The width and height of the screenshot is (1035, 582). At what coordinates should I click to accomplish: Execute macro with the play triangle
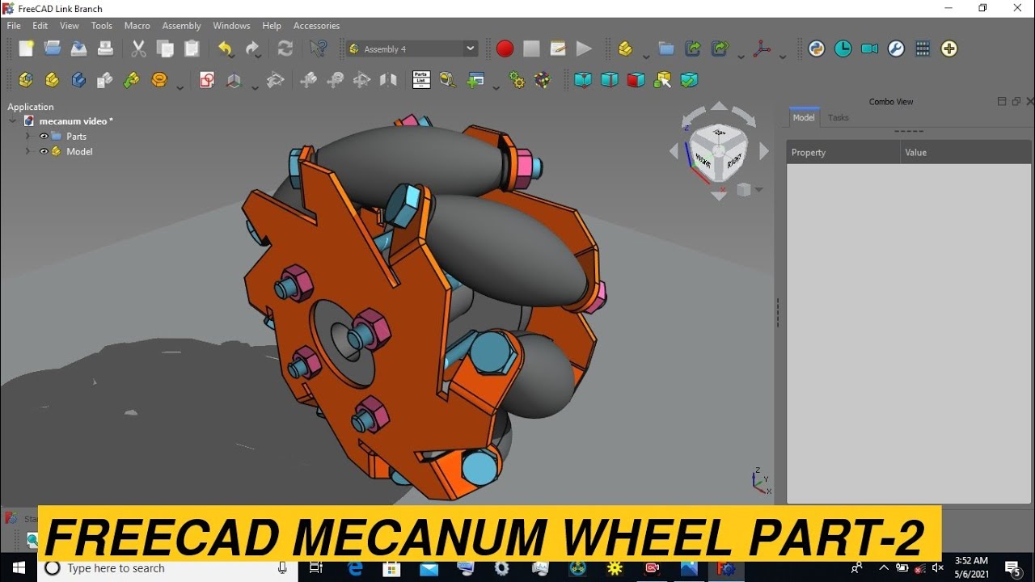(584, 48)
